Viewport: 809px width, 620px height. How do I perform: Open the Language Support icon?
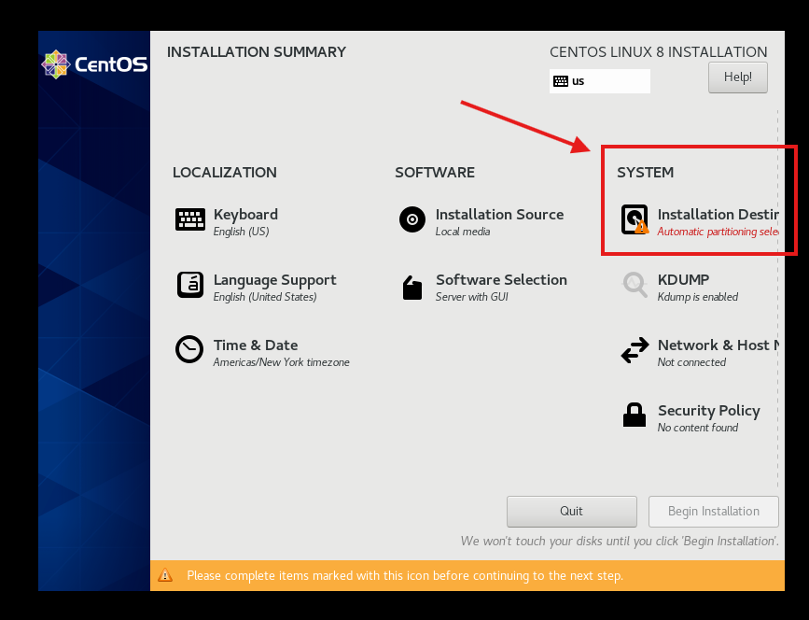click(189, 285)
